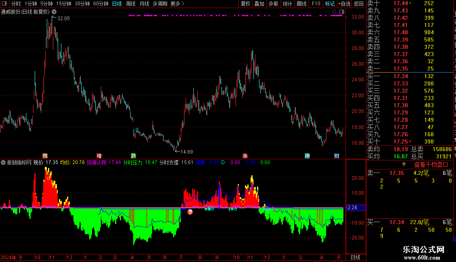Click the 卖均 18.19 value

tap(401, 149)
